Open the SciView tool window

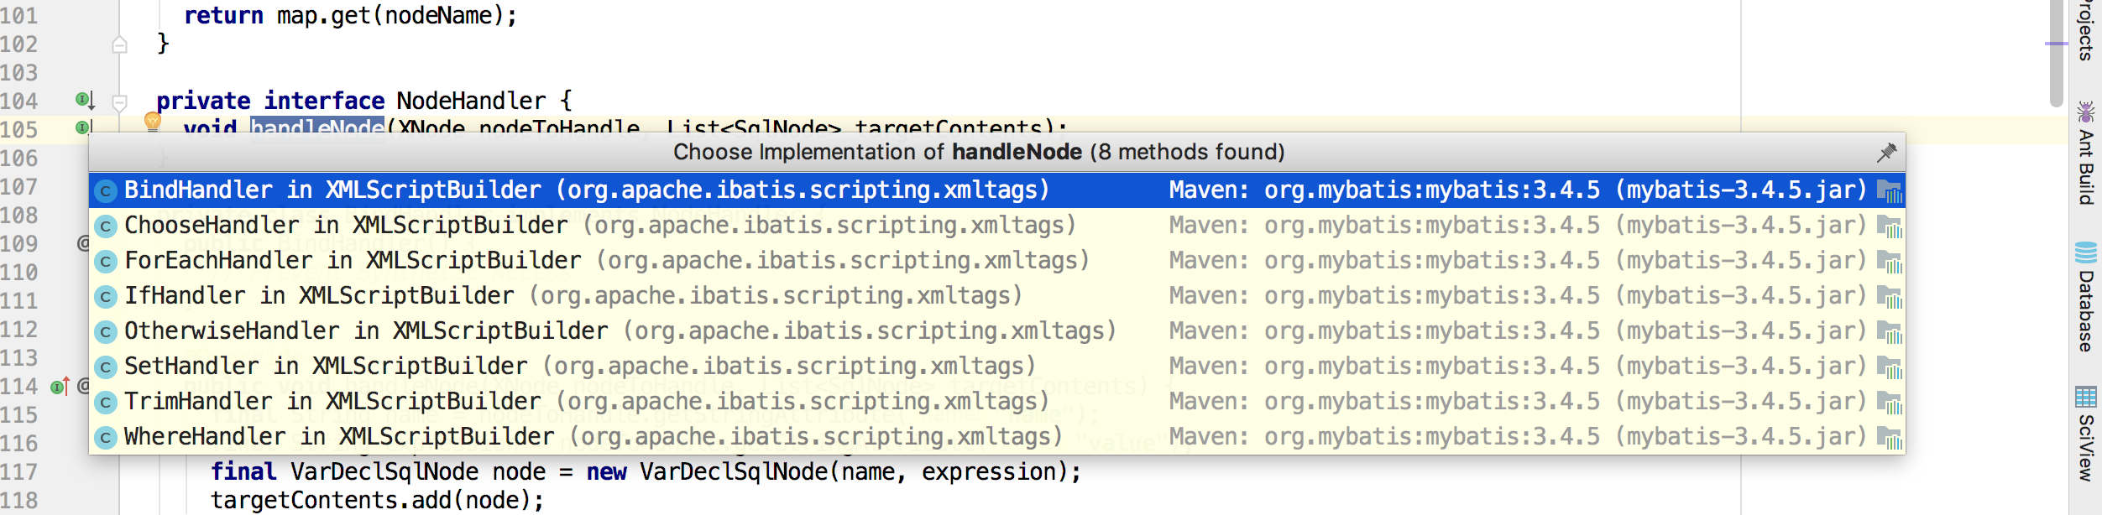click(x=2086, y=434)
